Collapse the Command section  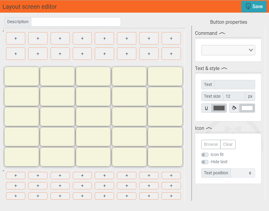222,33
